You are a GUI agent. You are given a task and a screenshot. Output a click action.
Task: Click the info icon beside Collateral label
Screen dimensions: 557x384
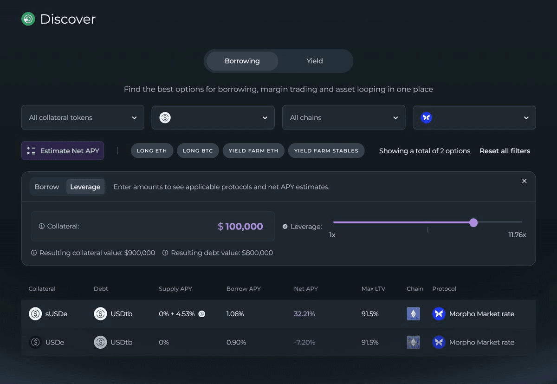point(42,226)
